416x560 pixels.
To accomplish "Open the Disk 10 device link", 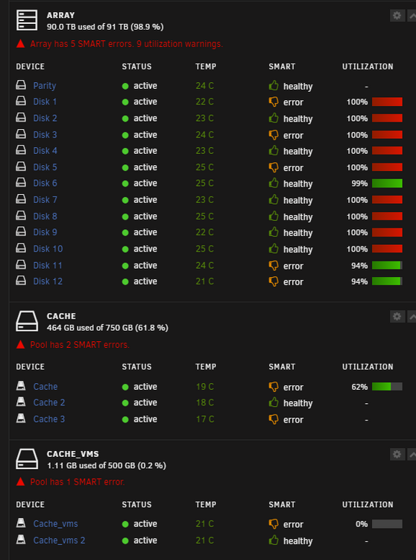I will tap(48, 249).
